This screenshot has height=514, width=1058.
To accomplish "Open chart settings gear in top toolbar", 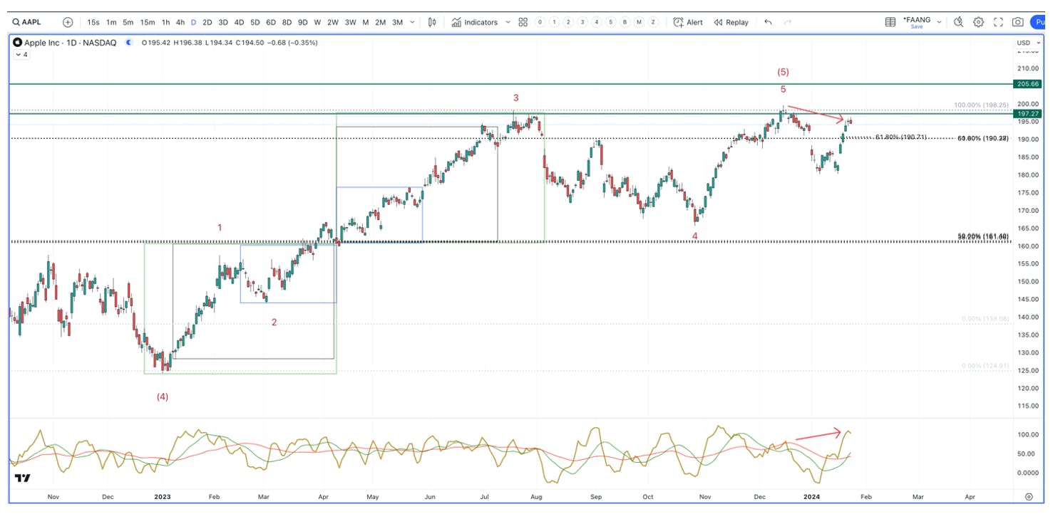I will coord(978,22).
